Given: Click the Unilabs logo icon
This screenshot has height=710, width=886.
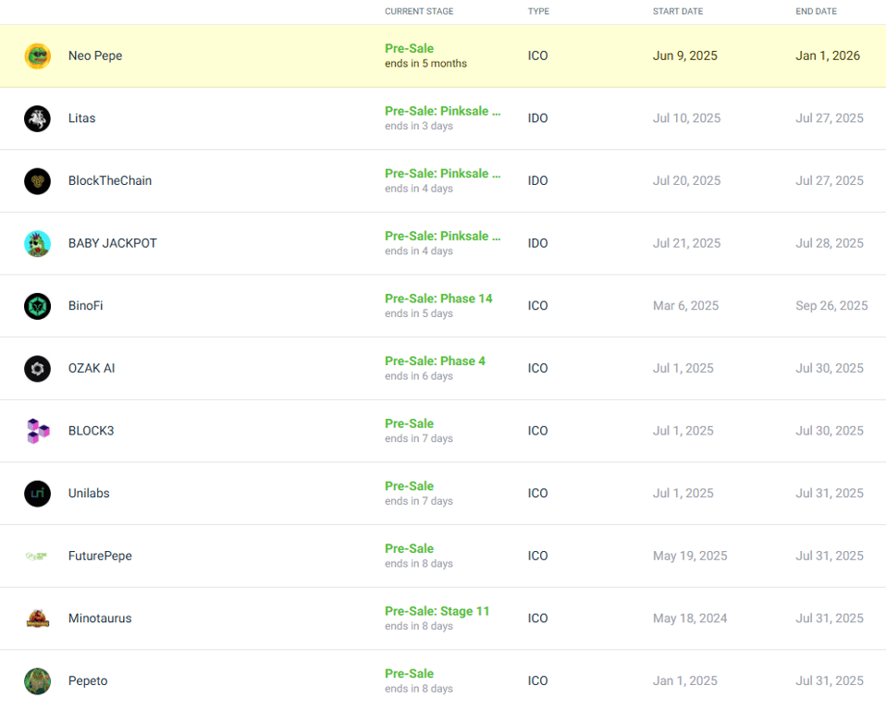Looking at the screenshot, I should (x=37, y=494).
